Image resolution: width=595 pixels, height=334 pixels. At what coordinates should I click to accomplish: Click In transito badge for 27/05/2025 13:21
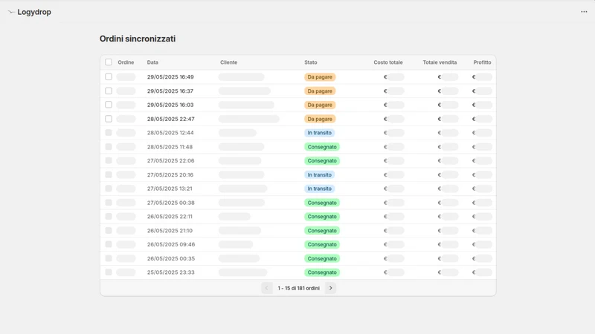pos(320,189)
